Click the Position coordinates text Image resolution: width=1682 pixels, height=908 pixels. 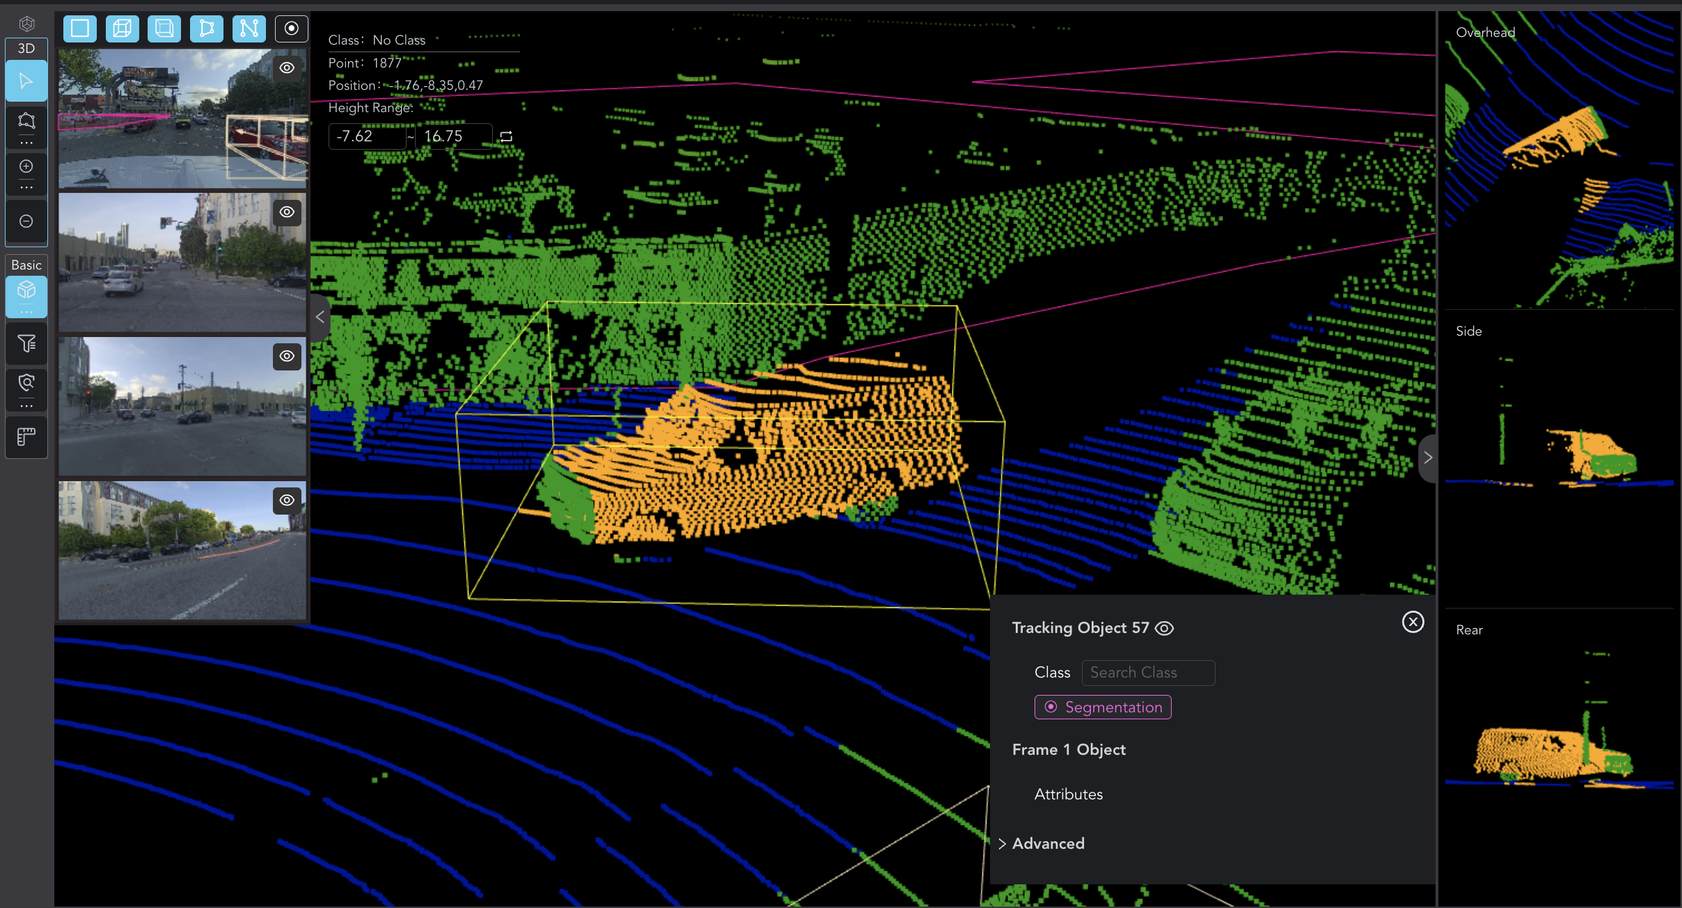click(x=405, y=86)
